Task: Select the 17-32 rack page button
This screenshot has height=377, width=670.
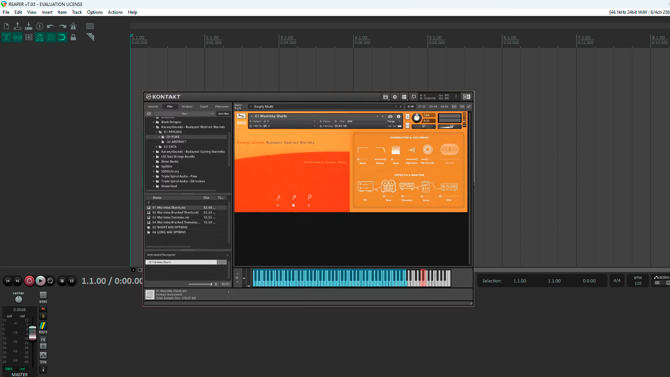Action: 421,107
